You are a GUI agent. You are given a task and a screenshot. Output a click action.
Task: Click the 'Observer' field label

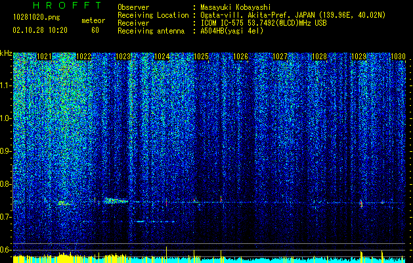pos(133,7)
